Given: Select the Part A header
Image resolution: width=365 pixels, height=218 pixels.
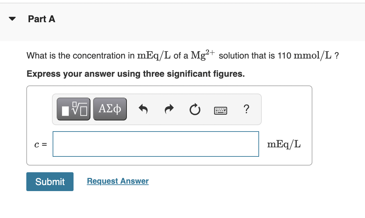Looking at the screenshot, I should pos(41,19).
